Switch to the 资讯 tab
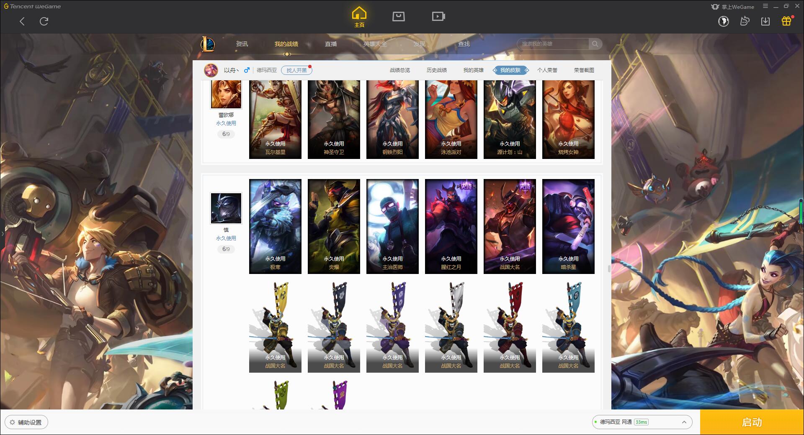 [242, 44]
